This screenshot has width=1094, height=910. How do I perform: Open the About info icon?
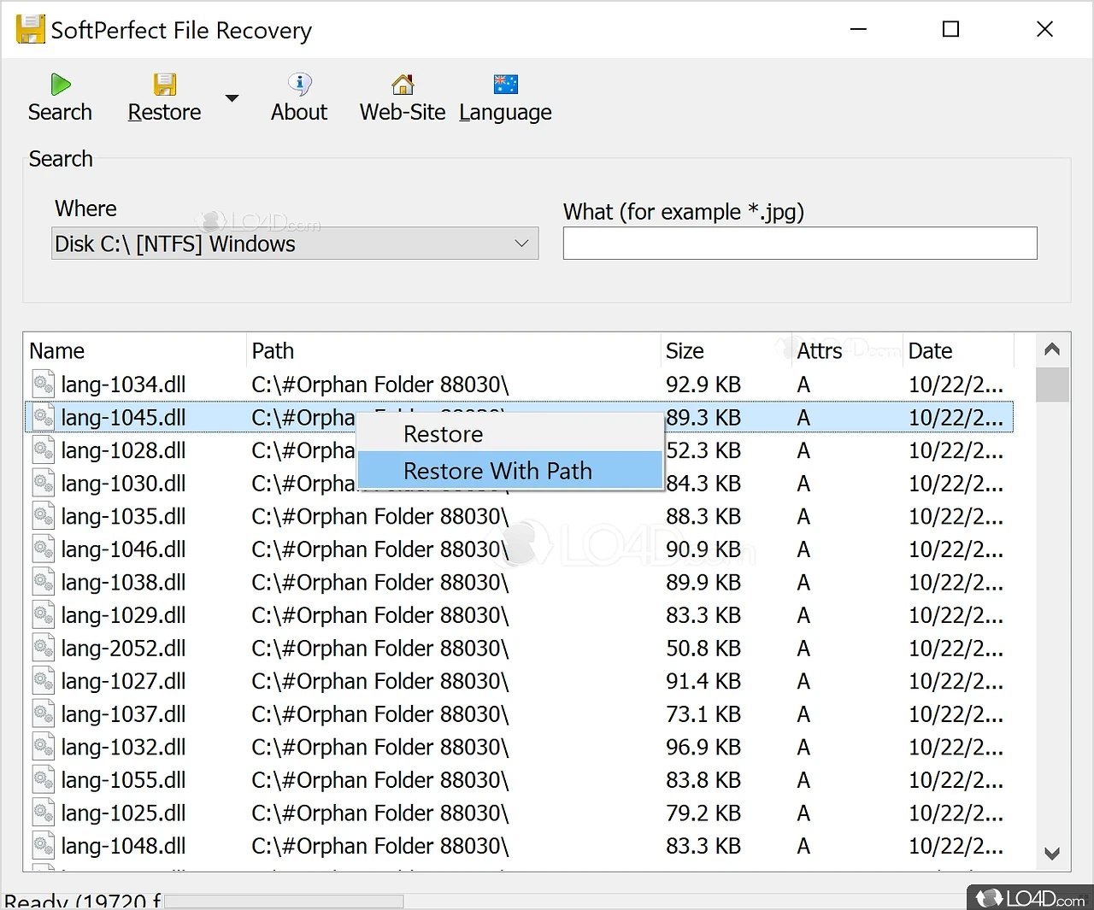(x=299, y=84)
